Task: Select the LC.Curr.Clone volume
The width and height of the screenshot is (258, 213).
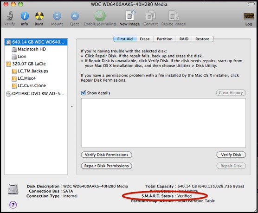Action: [36, 85]
